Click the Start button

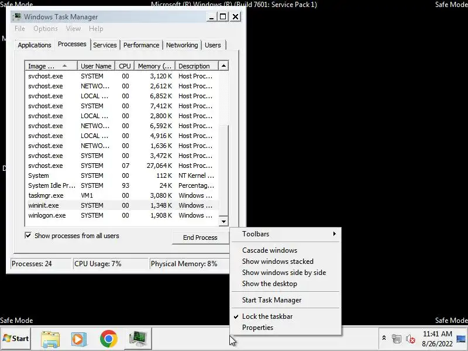pos(16,339)
